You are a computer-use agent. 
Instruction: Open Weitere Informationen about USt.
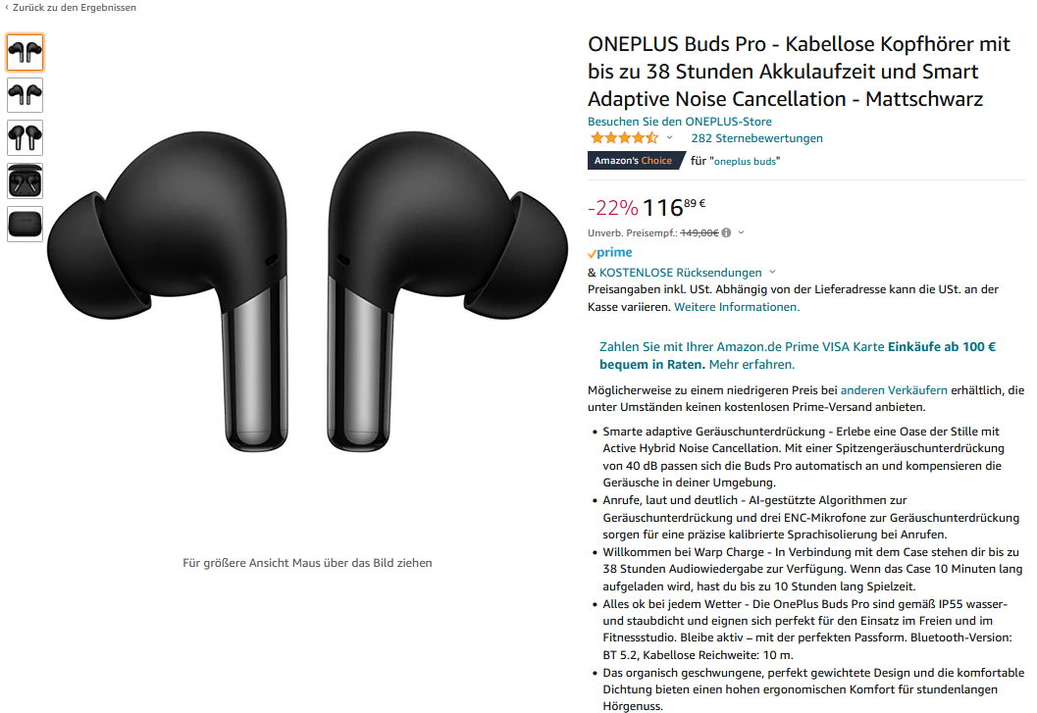point(737,307)
